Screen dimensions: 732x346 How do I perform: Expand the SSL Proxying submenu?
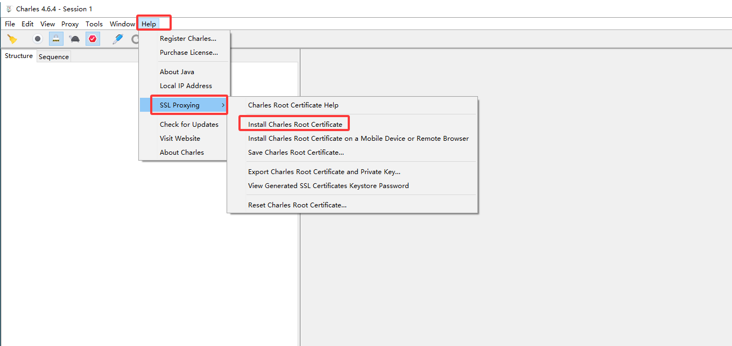[x=184, y=105]
